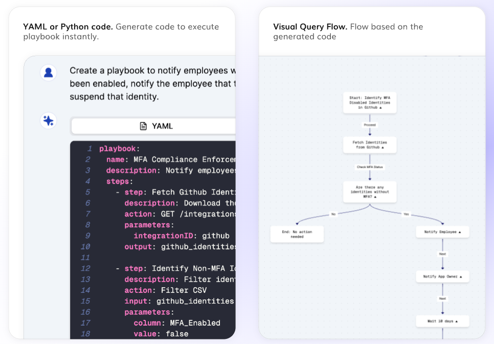Image resolution: width=494 pixels, height=344 pixels.
Task: Click 'action: GET /integrations' code line
Action: (180, 214)
